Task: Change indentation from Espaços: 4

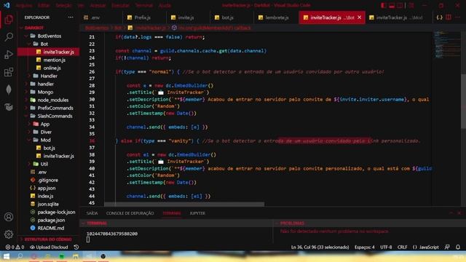Action: (364, 247)
